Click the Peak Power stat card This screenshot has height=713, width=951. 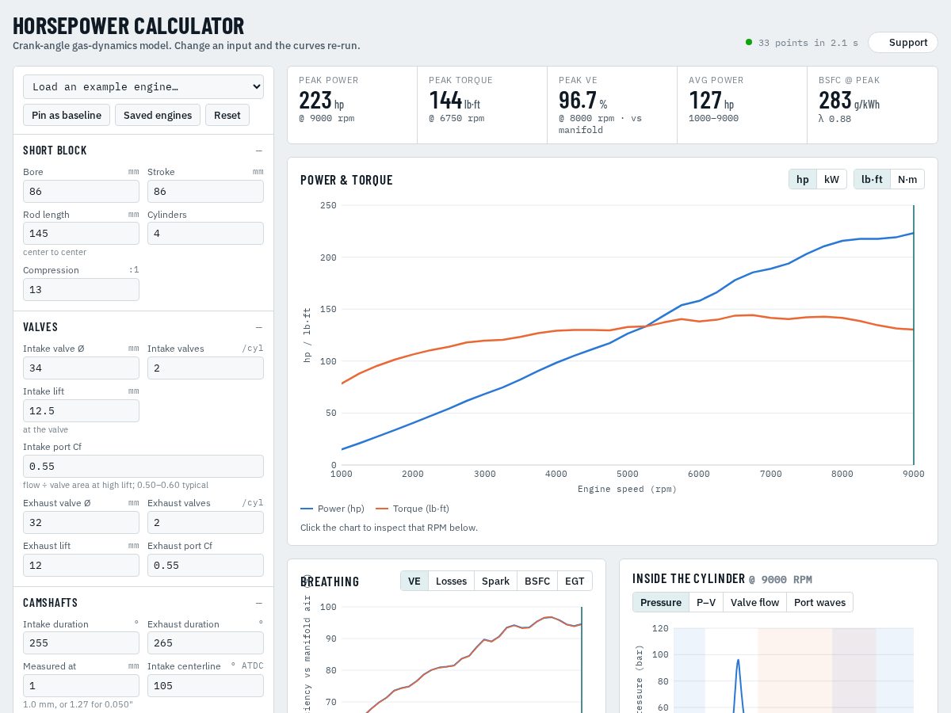pos(352,105)
